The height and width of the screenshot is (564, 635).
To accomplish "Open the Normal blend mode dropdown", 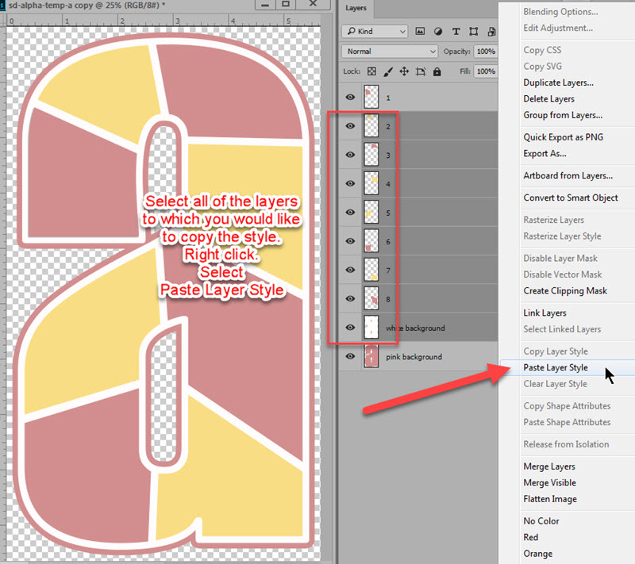I will pos(390,52).
